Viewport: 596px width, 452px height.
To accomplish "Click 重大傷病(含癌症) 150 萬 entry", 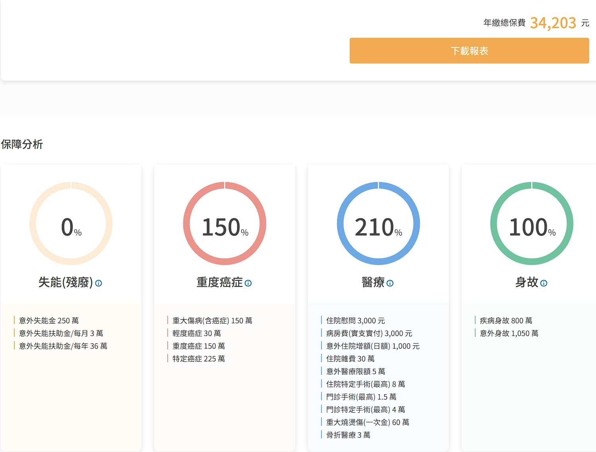I will click(212, 321).
